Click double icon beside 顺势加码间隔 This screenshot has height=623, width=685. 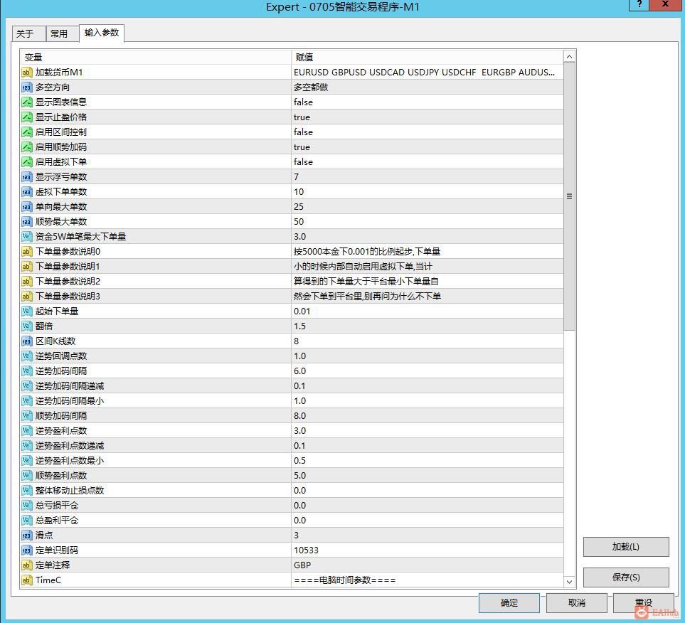[x=26, y=416]
